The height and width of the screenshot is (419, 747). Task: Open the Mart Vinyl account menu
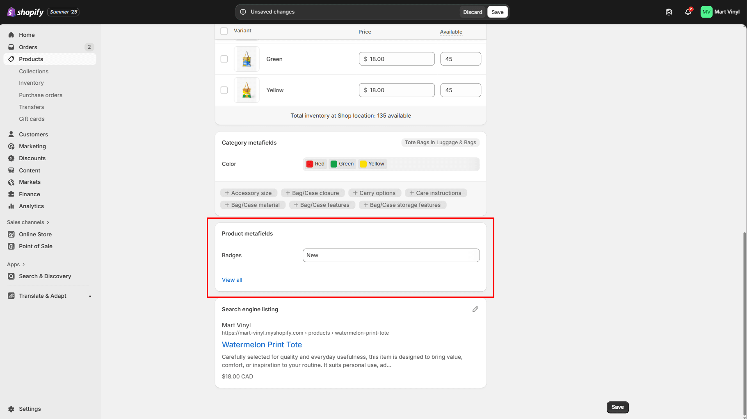720,12
